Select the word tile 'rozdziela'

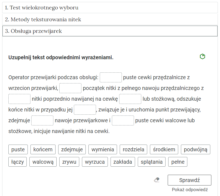(x=133, y=149)
